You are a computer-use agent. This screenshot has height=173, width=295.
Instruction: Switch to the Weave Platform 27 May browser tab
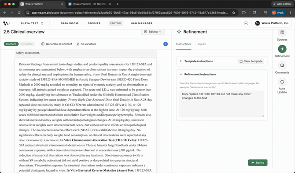click(x=90, y=4)
